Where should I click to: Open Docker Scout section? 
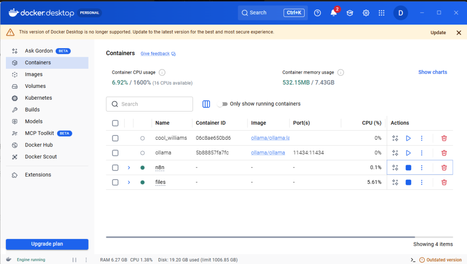tap(47, 157)
